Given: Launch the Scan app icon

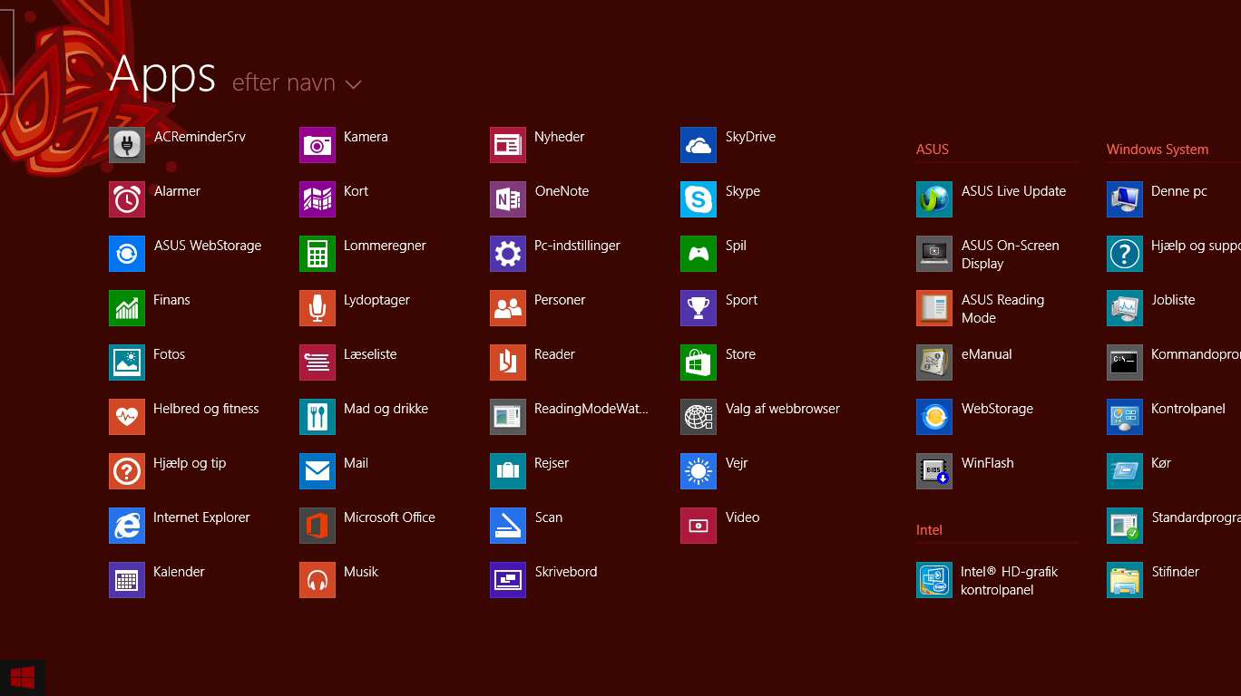Looking at the screenshot, I should (x=508, y=526).
